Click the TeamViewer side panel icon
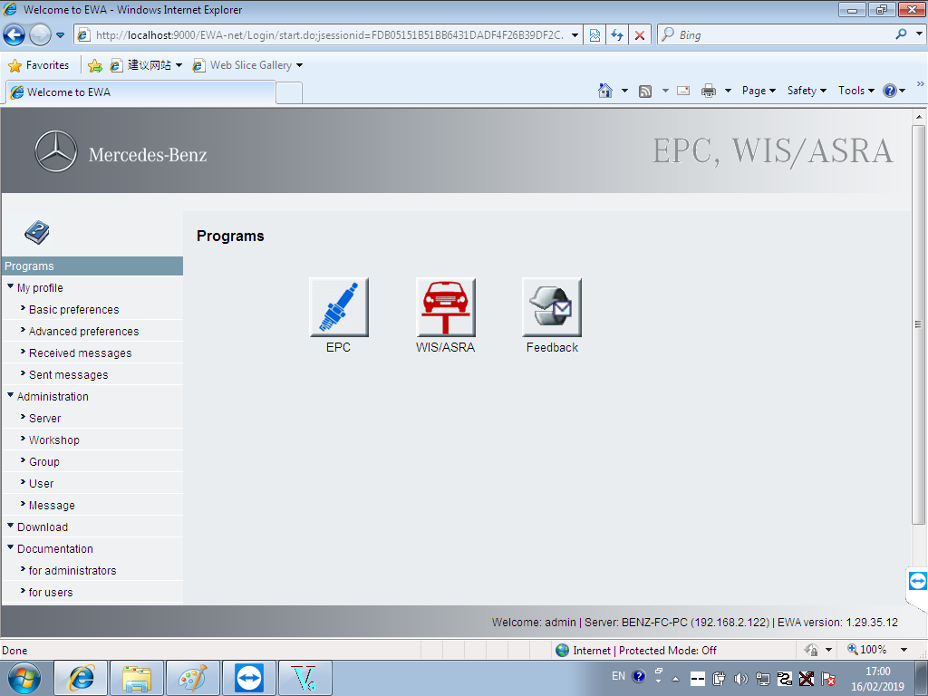Screen dimensions: 928x696 917,581
